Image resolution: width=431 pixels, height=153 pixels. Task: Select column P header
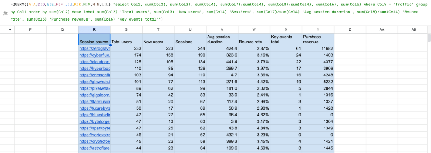pyautogui.click(x=30, y=30)
